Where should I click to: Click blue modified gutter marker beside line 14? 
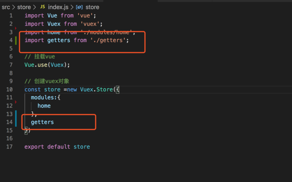coord(16,118)
